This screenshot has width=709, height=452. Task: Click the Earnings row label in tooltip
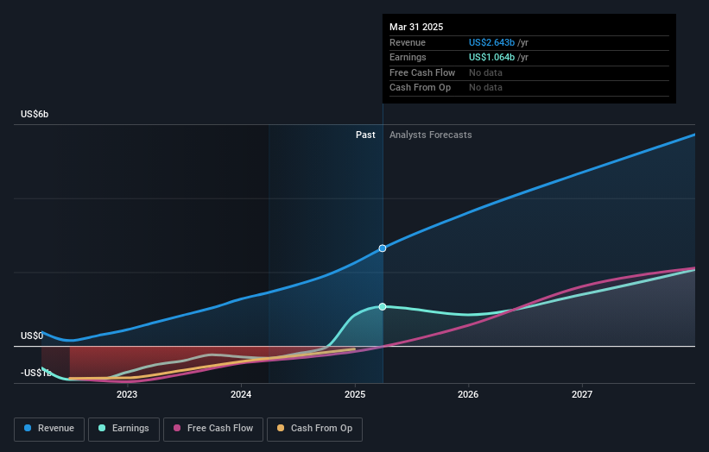(408, 57)
